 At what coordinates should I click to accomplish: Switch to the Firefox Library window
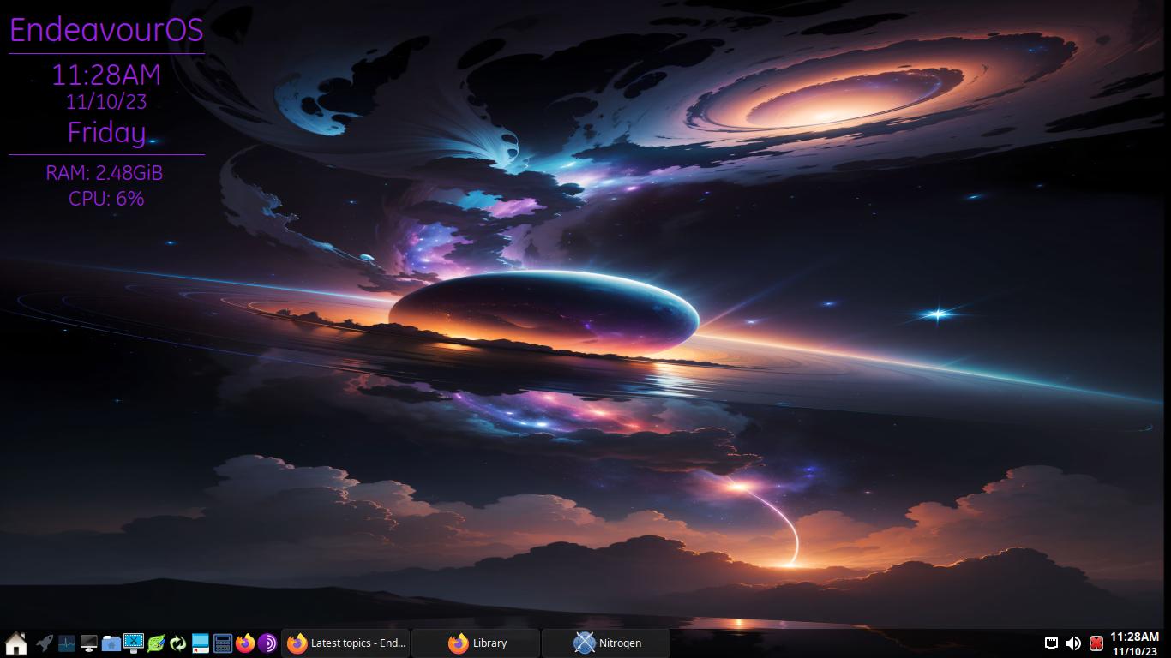click(477, 643)
